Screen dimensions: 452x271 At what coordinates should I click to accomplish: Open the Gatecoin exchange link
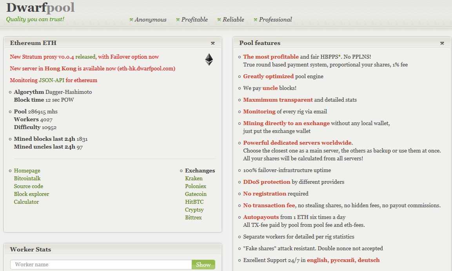pos(196,194)
